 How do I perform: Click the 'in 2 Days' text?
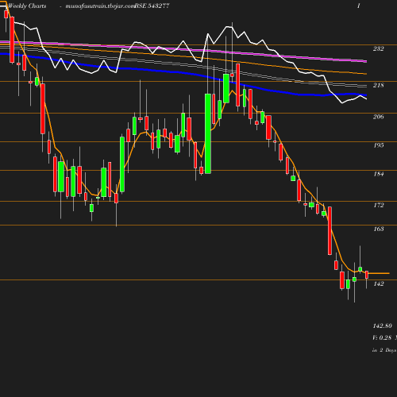coord(384,350)
